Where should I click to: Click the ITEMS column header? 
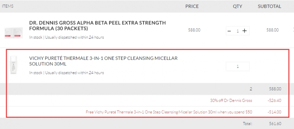point(8,6)
